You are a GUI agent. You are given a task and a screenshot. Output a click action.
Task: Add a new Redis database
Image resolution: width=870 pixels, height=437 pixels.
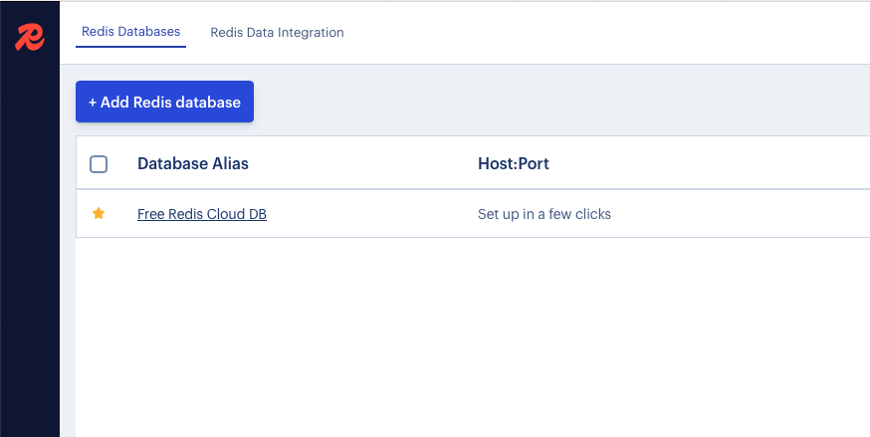click(x=165, y=102)
